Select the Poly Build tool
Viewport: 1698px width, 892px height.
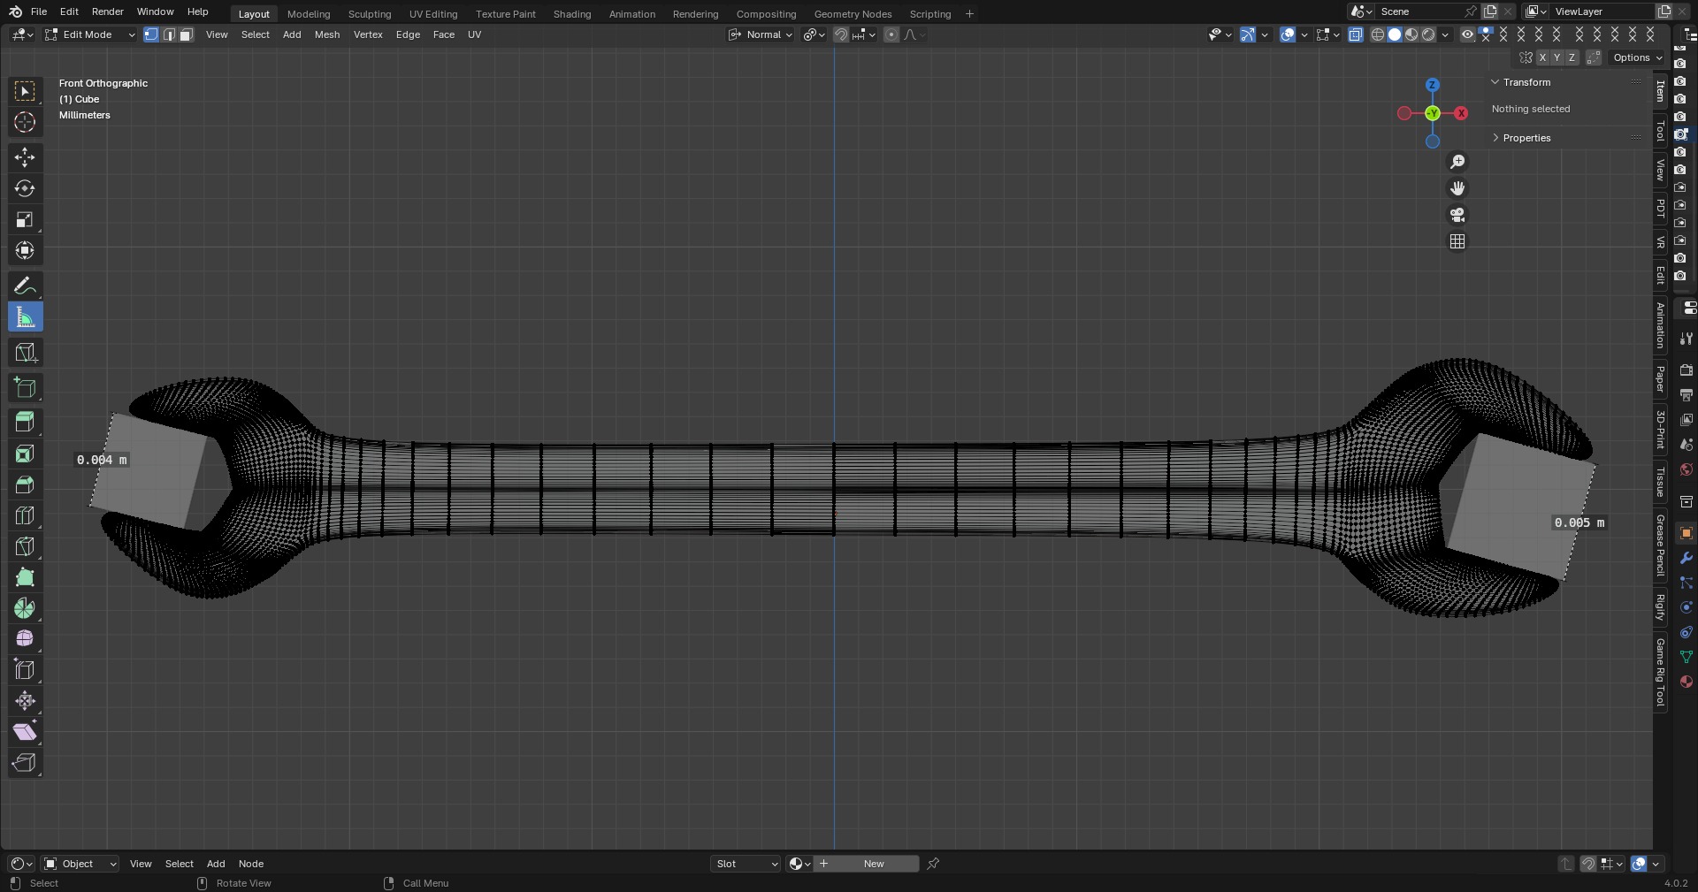point(25,577)
